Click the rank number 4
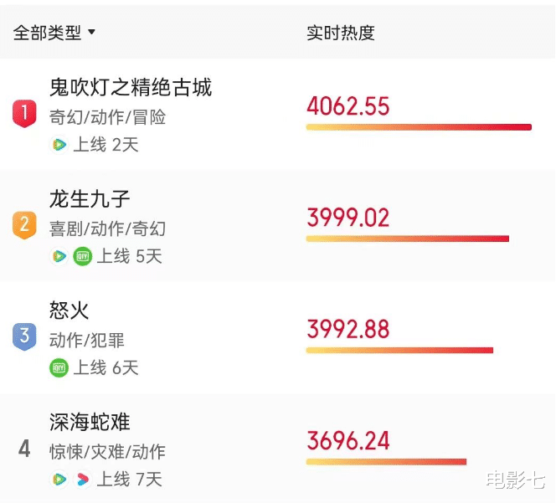556x503 pixels. coord(24,449)
